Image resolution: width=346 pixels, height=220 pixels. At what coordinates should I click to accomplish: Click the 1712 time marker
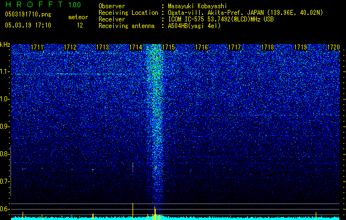click(x=70, y=47)
